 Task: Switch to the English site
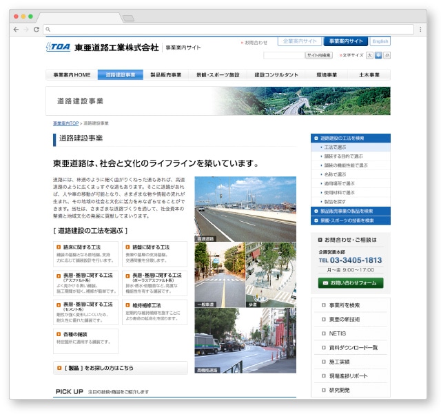point(380,41)
